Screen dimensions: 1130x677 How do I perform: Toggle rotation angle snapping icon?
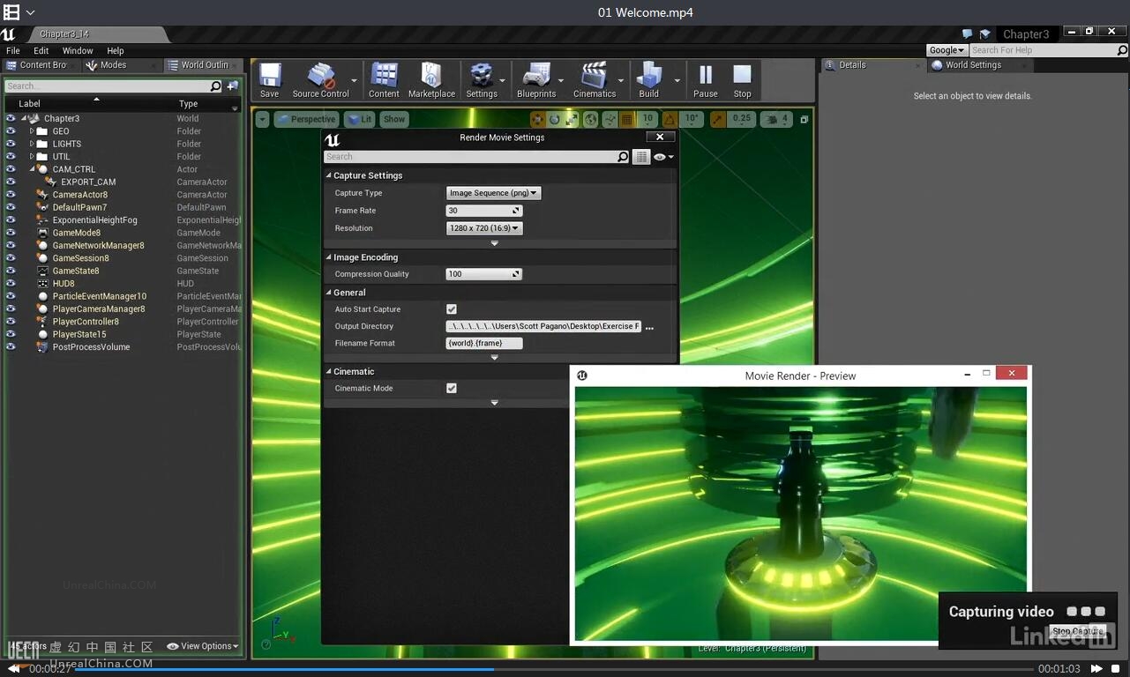coord(670,119)
